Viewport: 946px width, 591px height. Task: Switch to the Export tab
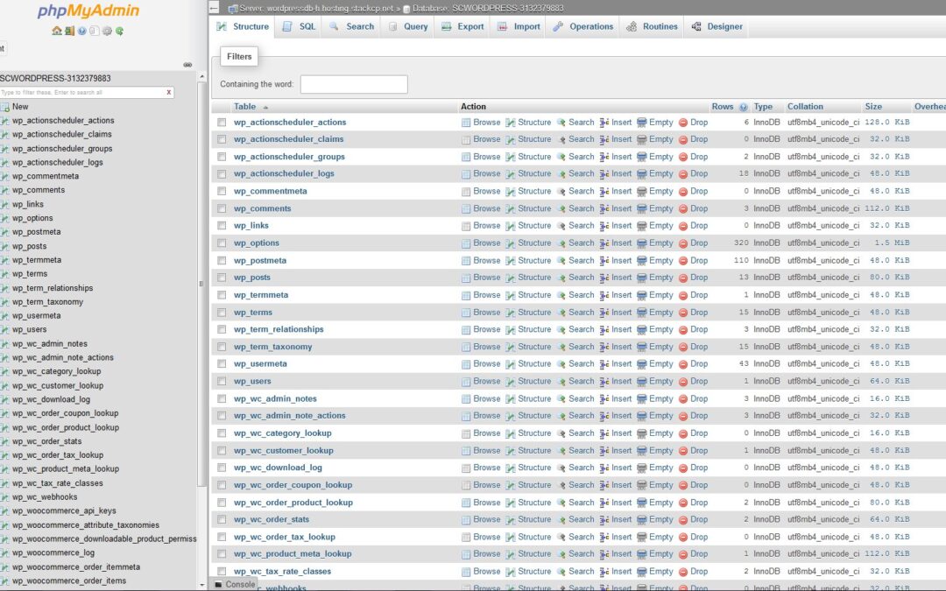tap(462, 26)
